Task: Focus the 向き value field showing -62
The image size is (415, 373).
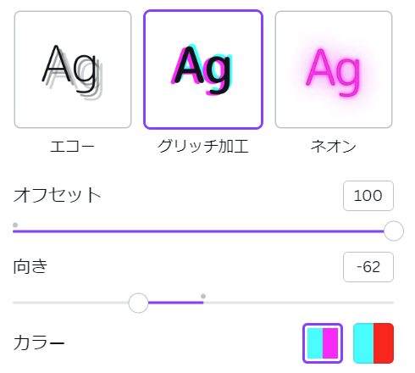Action: click(x=368, y=267)
